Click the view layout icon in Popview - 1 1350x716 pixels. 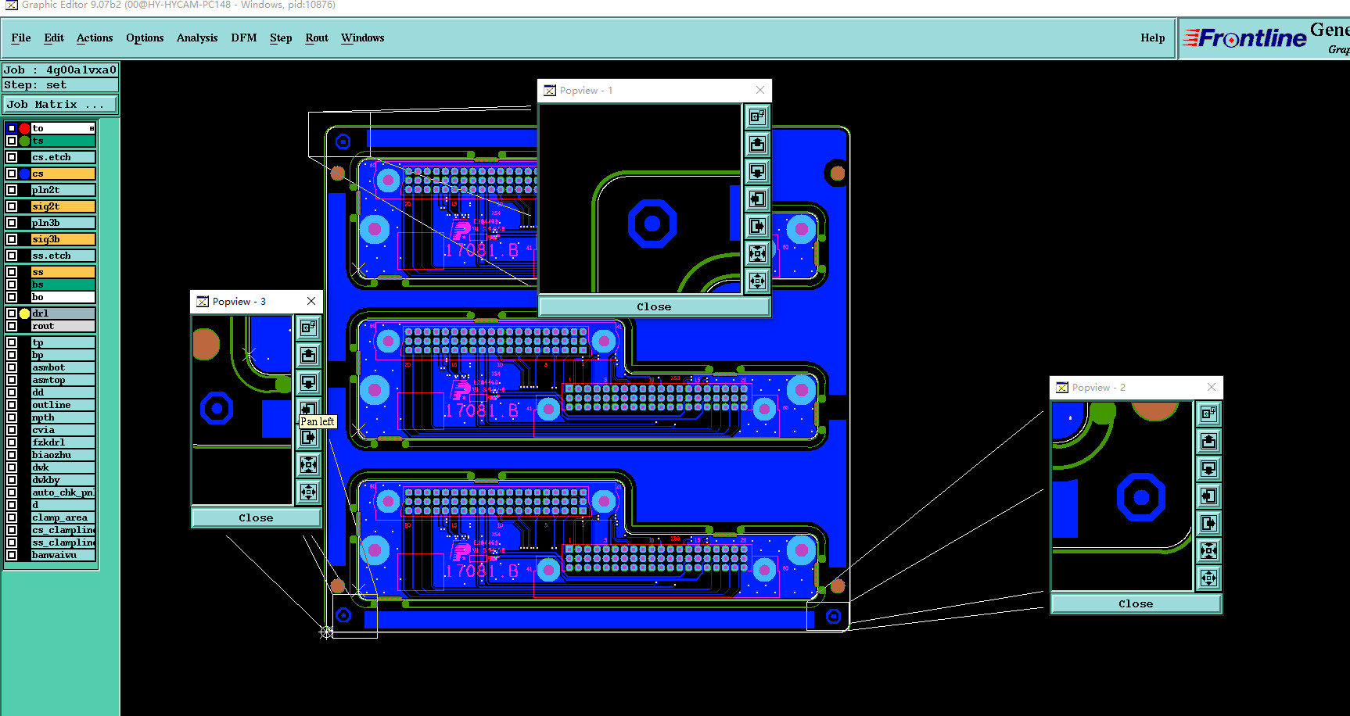coord(757,116)
